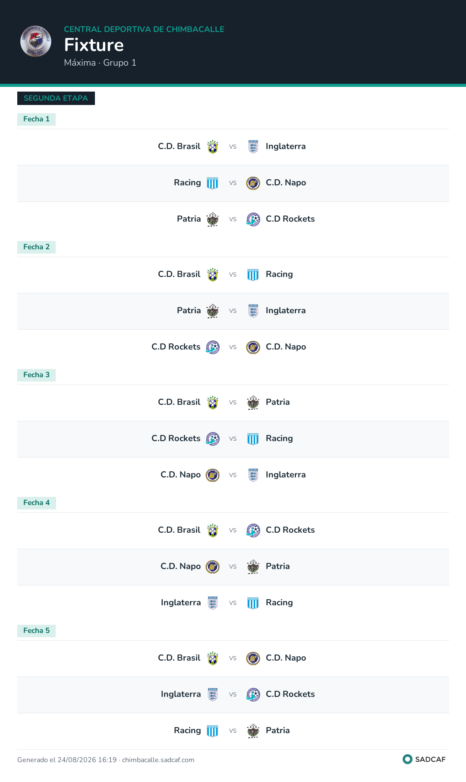Click the Central Deportiva de Chimbacalle logo

click(36, 41)
